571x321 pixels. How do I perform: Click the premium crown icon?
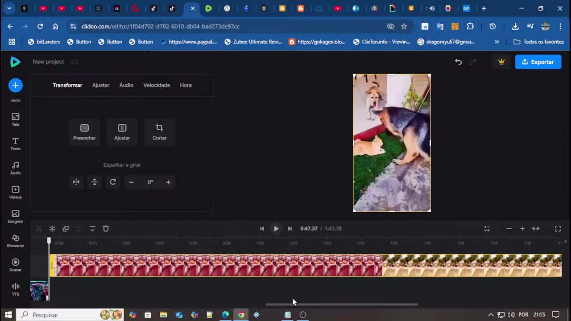[501, 62]
